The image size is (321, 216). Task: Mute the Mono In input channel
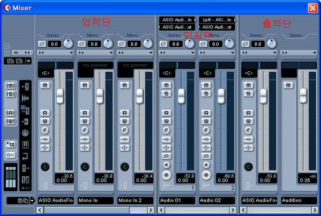85,85
